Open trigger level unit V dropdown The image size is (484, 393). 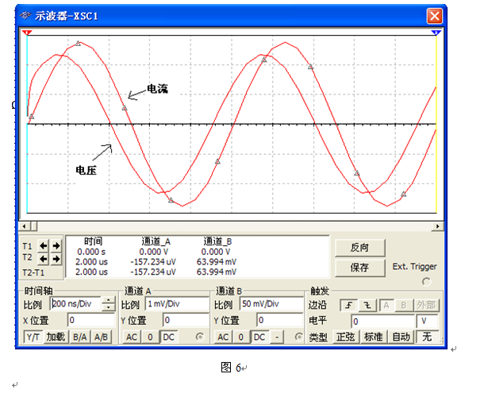point(427,322)
